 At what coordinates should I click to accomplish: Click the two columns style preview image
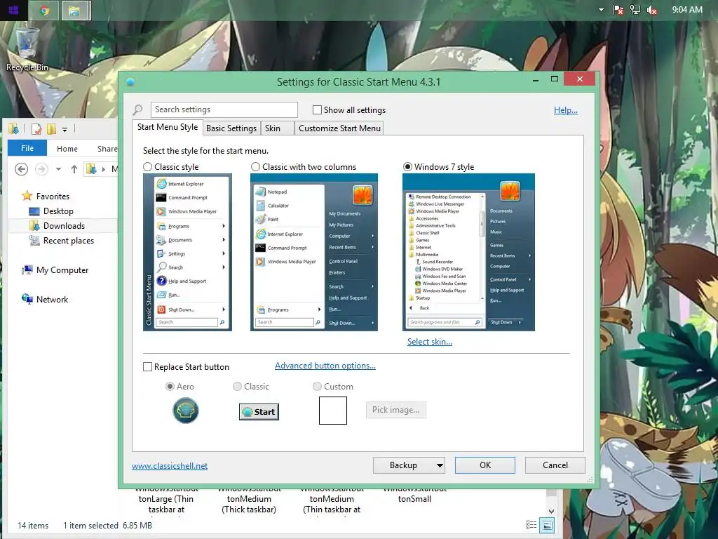pyautogui.click(x=314, y=252)
